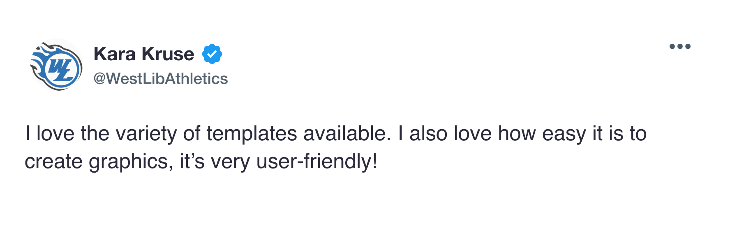Open the three-dot more options menu
Viewport: 730px width, 237px height.
click(680, 46)
